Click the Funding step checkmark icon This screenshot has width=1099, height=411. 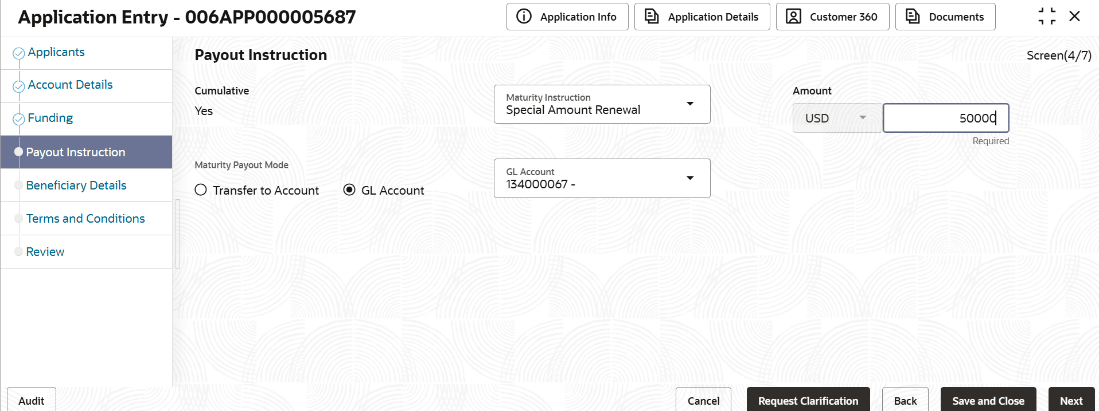pos(18,119)
